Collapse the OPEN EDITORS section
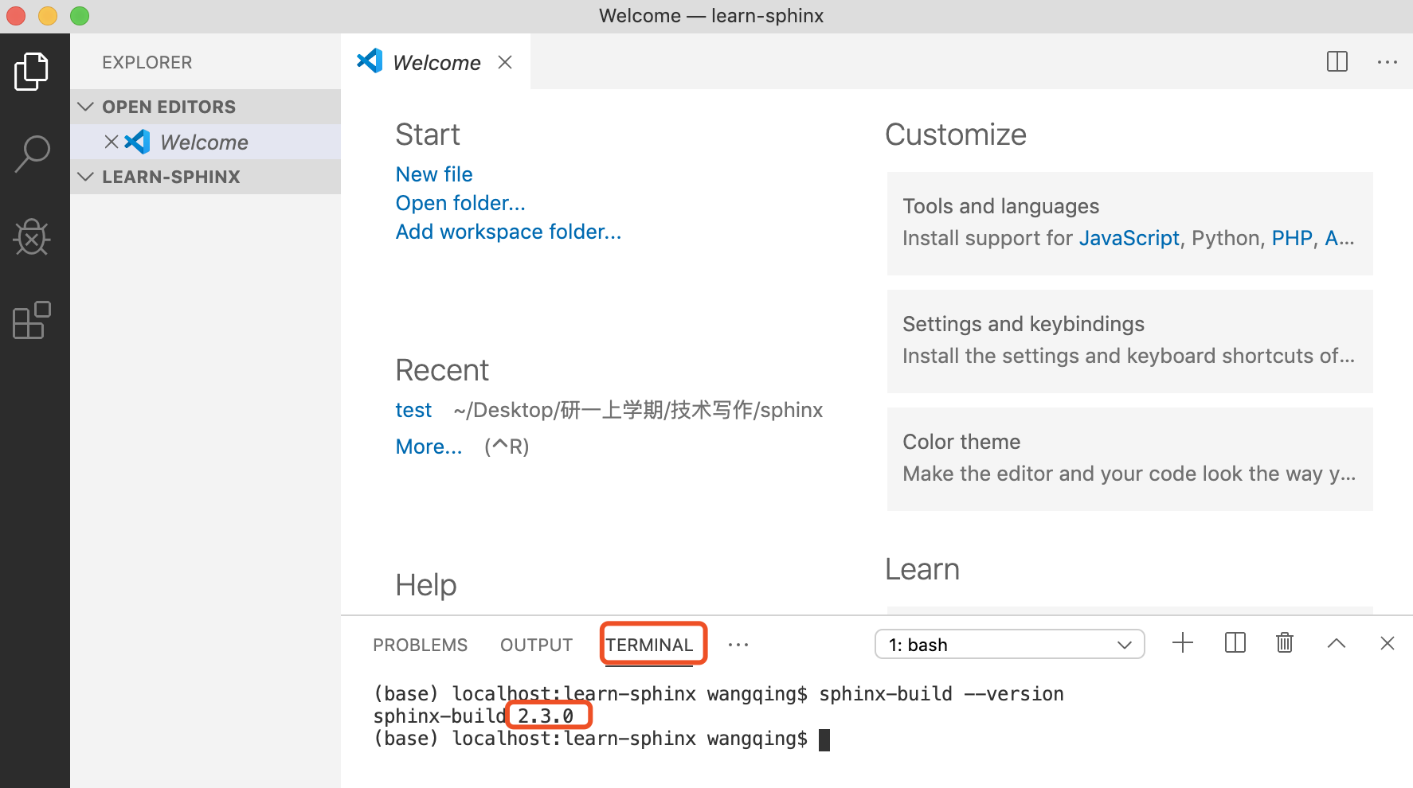Image resolution: width=1413 pixels, height=788 pixels. [x=86, y=107]
